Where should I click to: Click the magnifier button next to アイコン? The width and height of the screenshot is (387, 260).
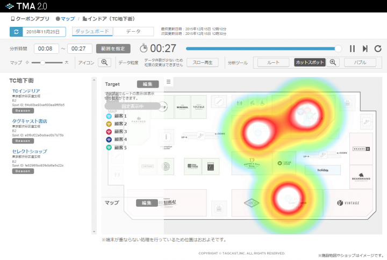pyautogui.click(x=104, y=62)
